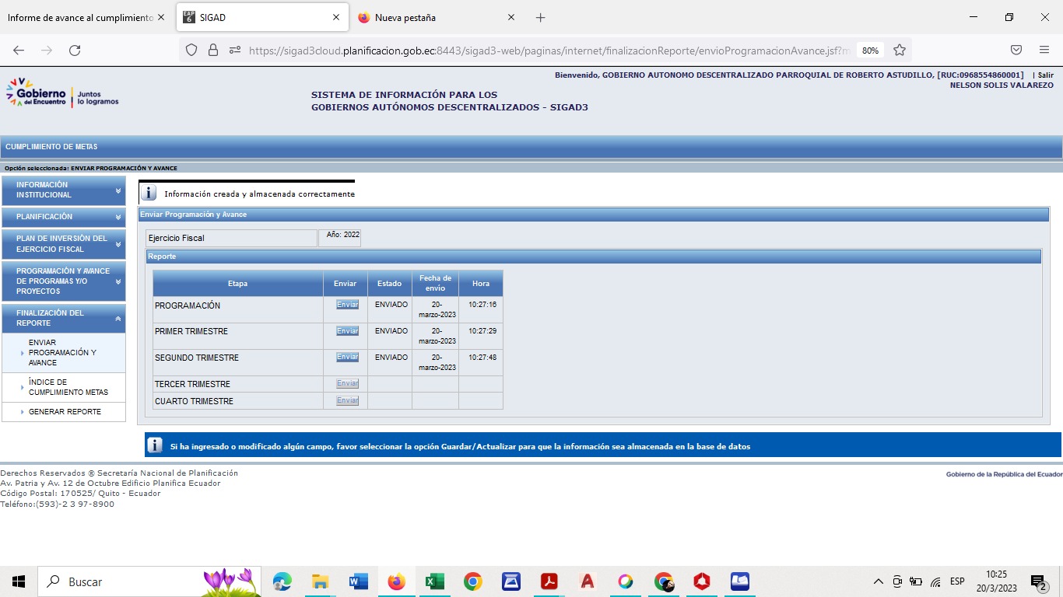
Task: Expand the Planificación sidebar section
Action: point(63,217)
